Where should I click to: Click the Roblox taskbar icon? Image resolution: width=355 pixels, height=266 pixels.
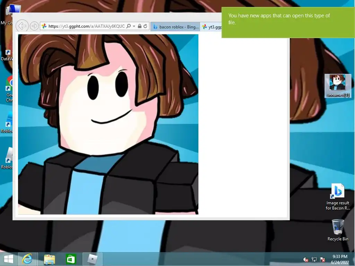pos(92,259)
